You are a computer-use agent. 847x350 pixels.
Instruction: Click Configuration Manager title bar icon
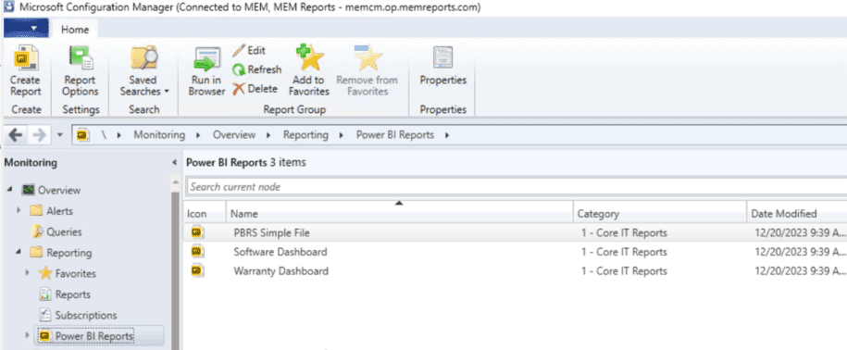(8, 7)
